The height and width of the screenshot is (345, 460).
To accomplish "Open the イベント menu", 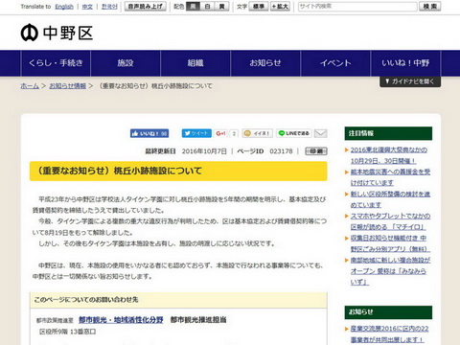I will pyautogui.click(x=335, y=63).
